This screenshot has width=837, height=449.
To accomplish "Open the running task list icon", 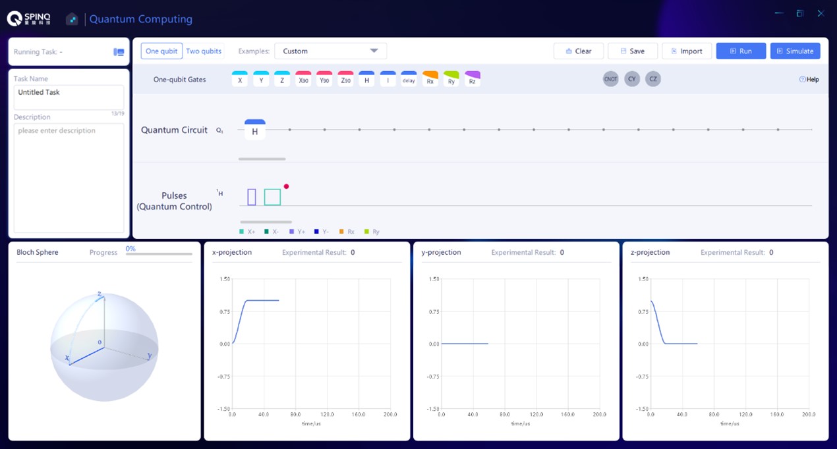I will (x=119, y=52).
